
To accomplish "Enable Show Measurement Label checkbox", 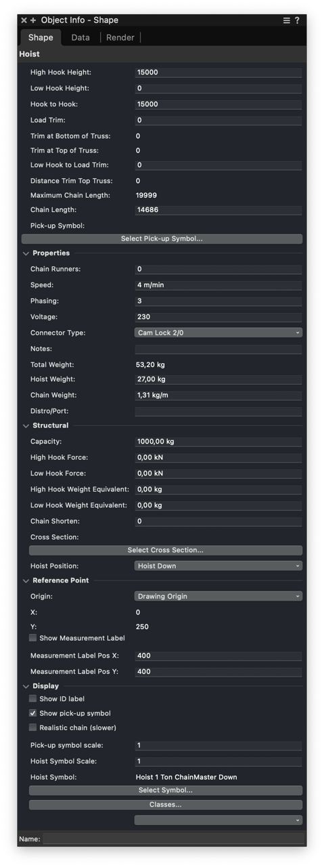I will (32, 638).
